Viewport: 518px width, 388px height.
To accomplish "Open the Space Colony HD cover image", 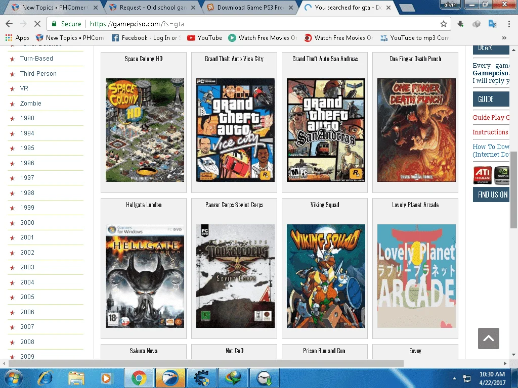I will (x=145, y=130).
